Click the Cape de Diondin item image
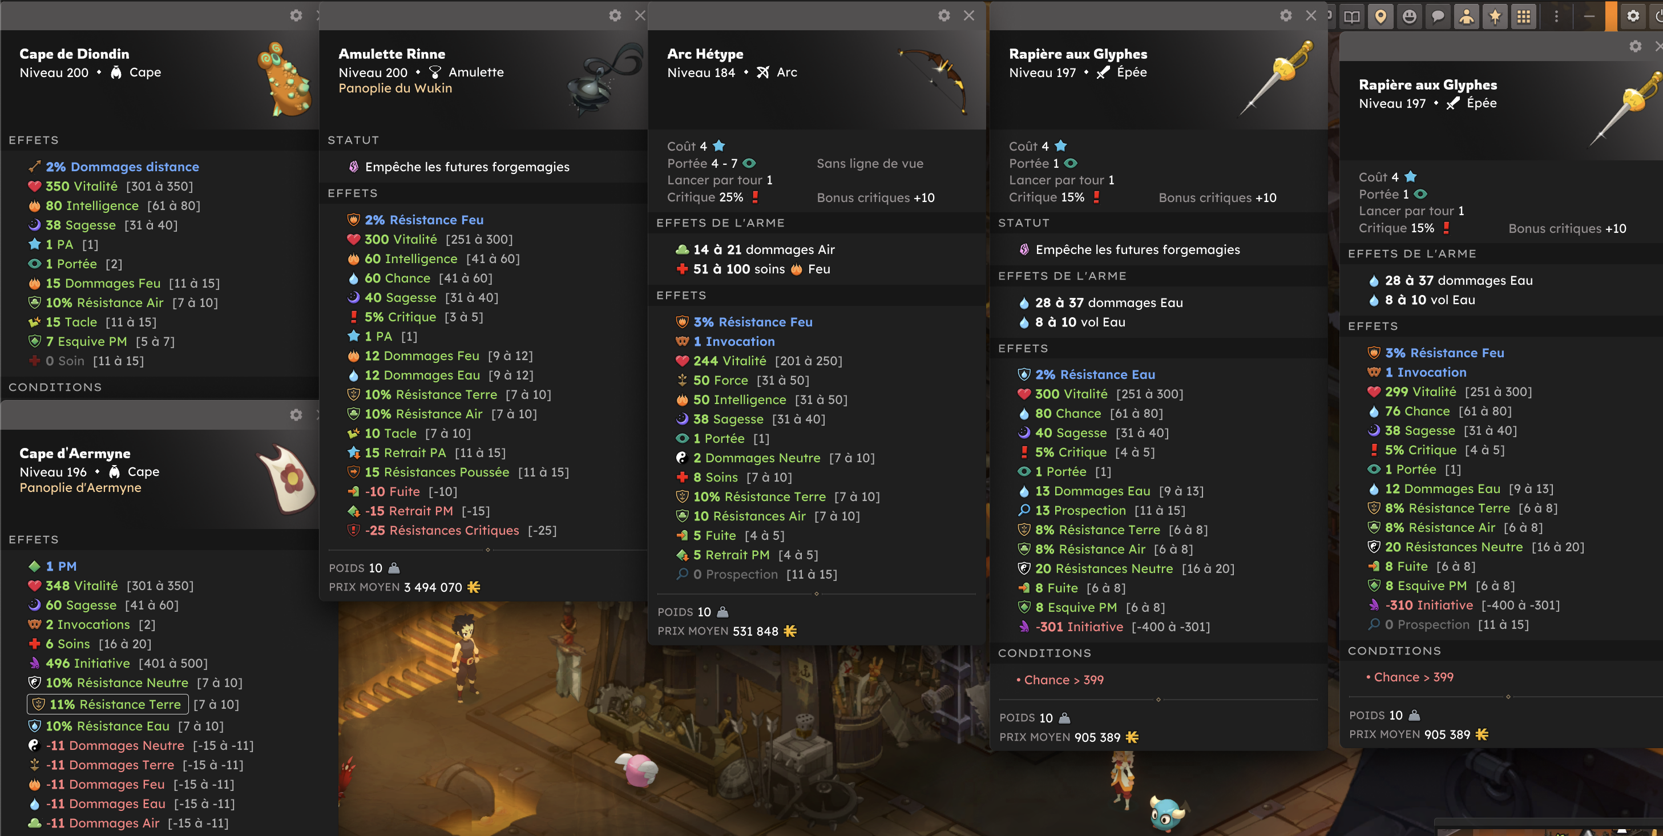This screenshot has height=836, width=1663. tap(285, 79)
